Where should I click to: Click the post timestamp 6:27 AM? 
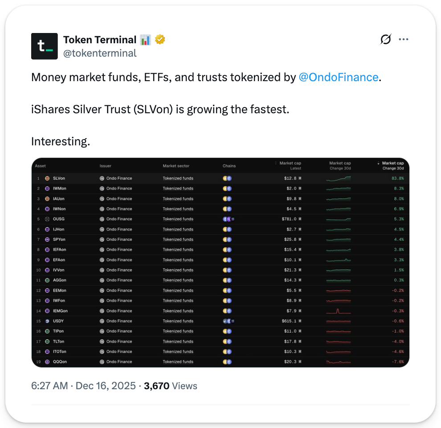tap(50, 386)
